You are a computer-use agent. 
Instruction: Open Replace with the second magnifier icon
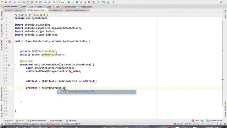pos(40,2)
